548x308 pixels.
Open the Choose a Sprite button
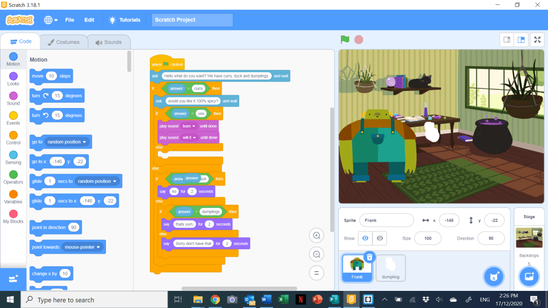tap(492, 276)
